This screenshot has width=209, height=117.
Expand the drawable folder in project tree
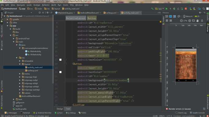pos(20,61)
